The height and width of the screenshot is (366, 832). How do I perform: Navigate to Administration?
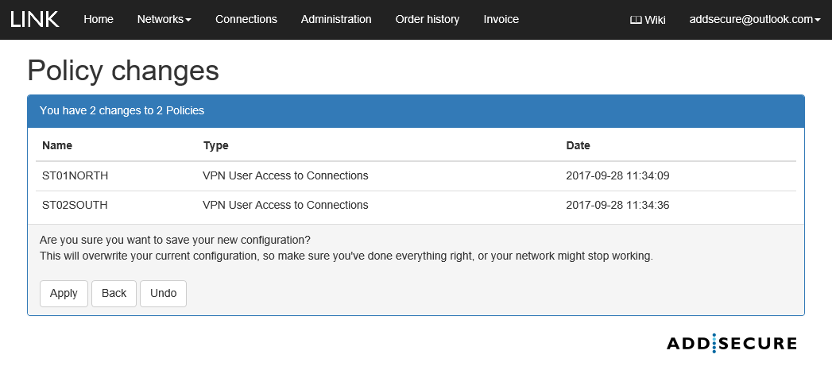[x=336, y=19]
